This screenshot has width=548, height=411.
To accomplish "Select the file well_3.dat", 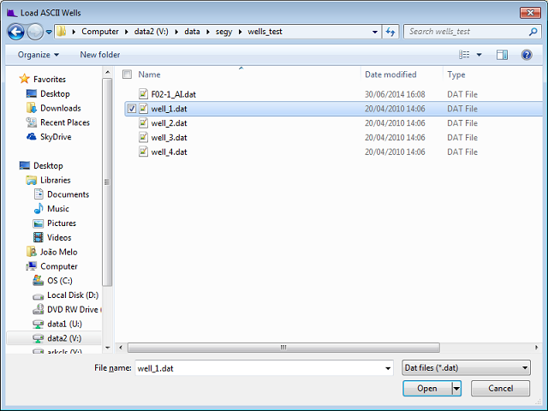I will point(169,138).
